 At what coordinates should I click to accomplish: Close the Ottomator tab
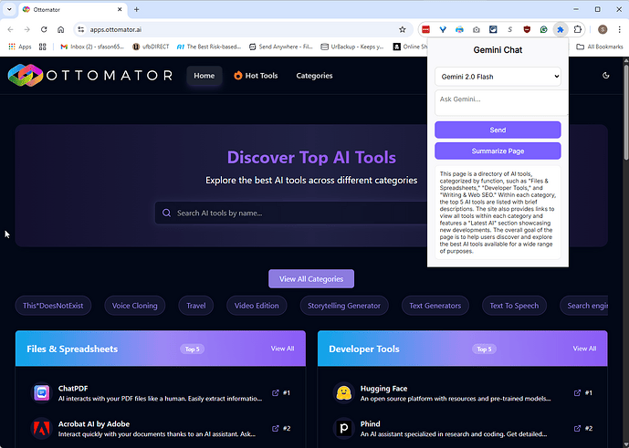click(120, 9)
